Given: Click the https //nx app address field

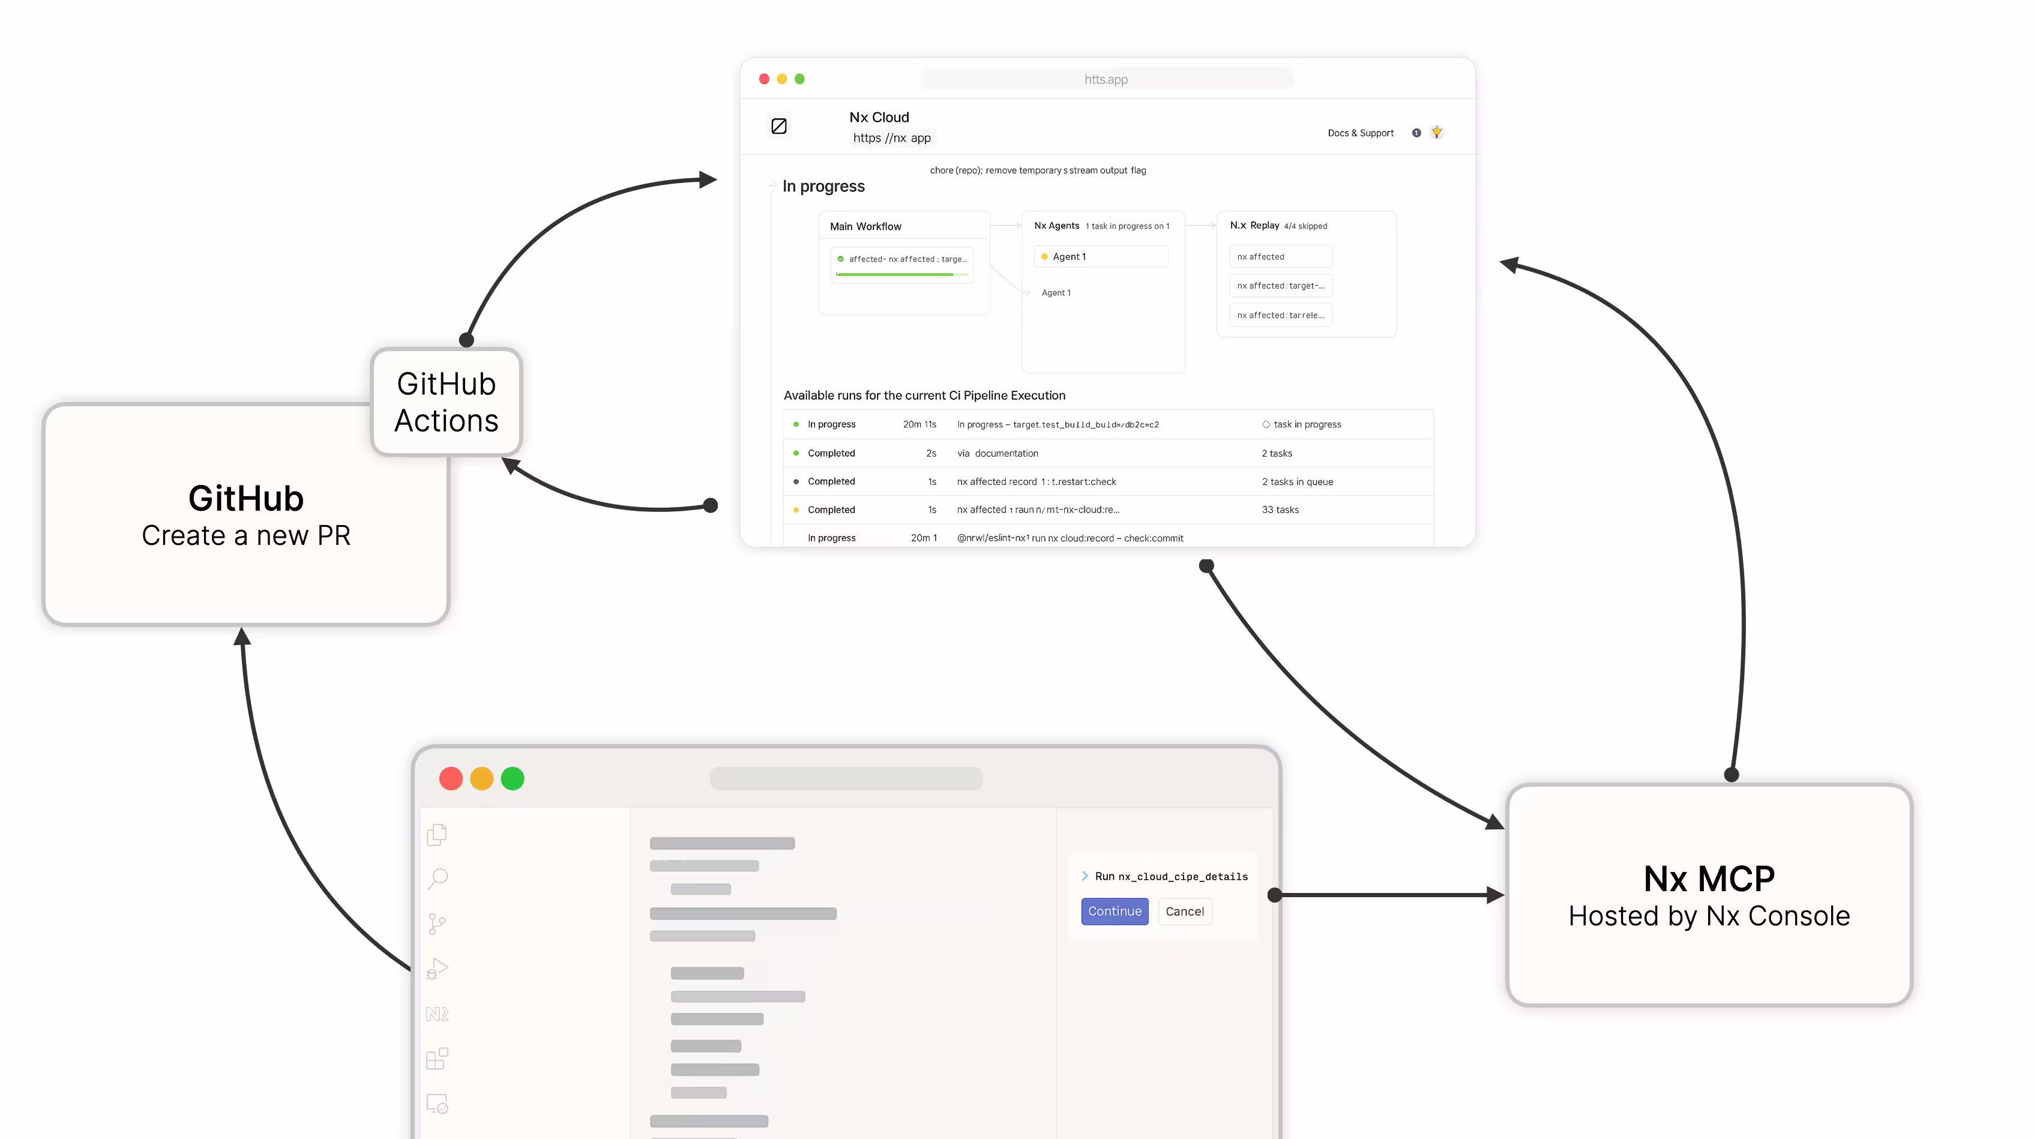Looking at the screenshot, I should [892, 137].
